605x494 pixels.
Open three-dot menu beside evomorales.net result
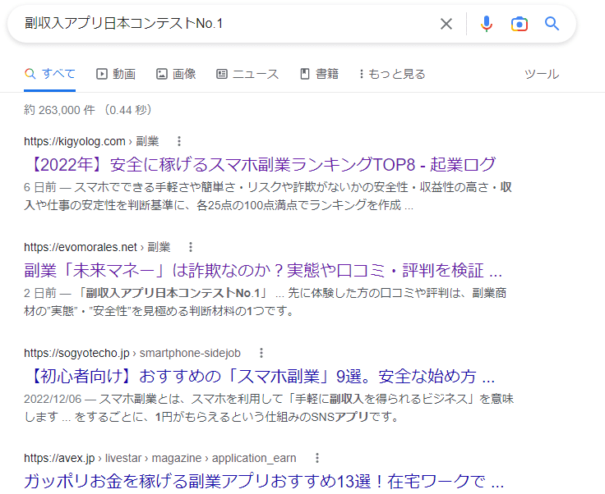point(190,247)
